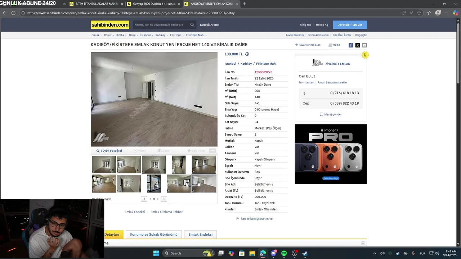Click the browser profile avatar
Viewport: 461px width, 259px height.
[x=438, y=13]
